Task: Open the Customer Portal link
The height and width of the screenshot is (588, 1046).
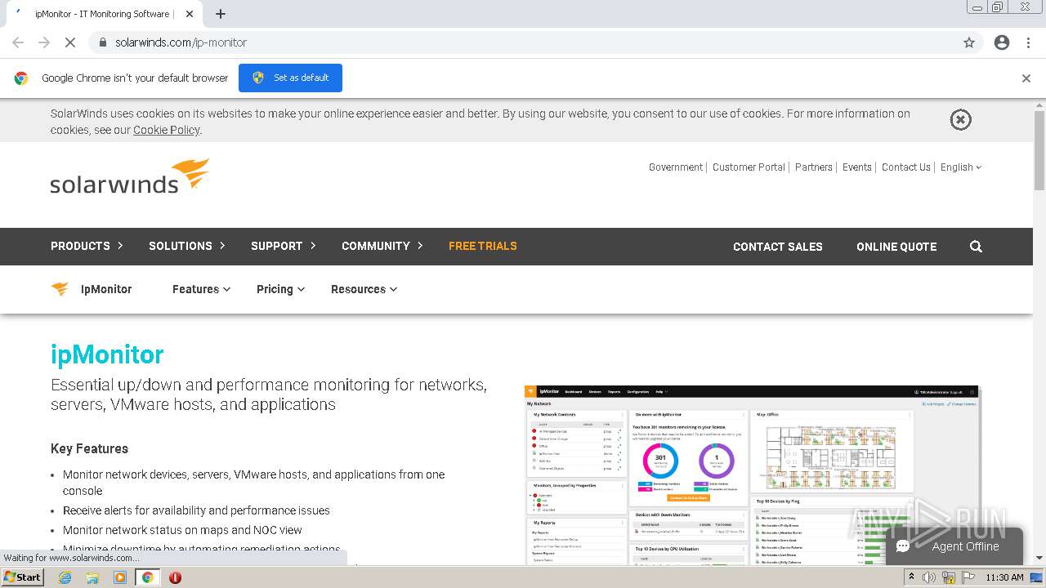Action: point(749,167)
